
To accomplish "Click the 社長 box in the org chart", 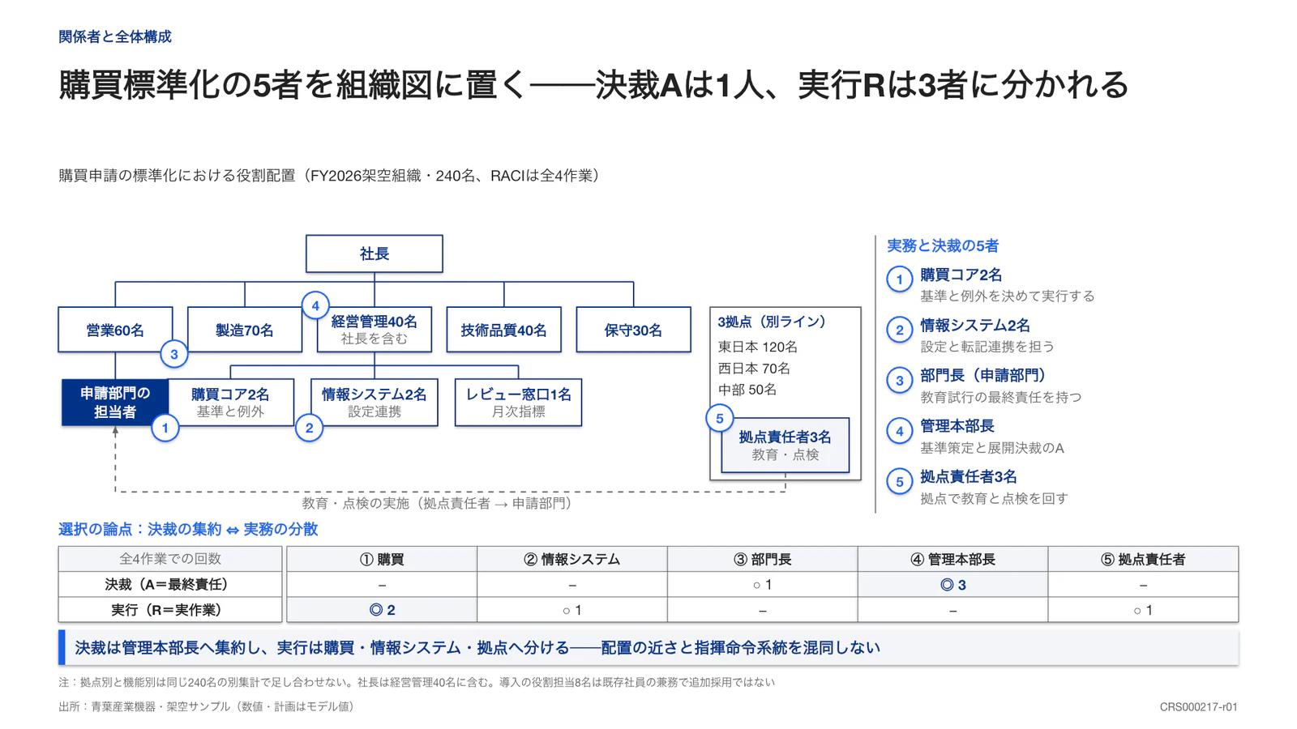I will [374, 254].
